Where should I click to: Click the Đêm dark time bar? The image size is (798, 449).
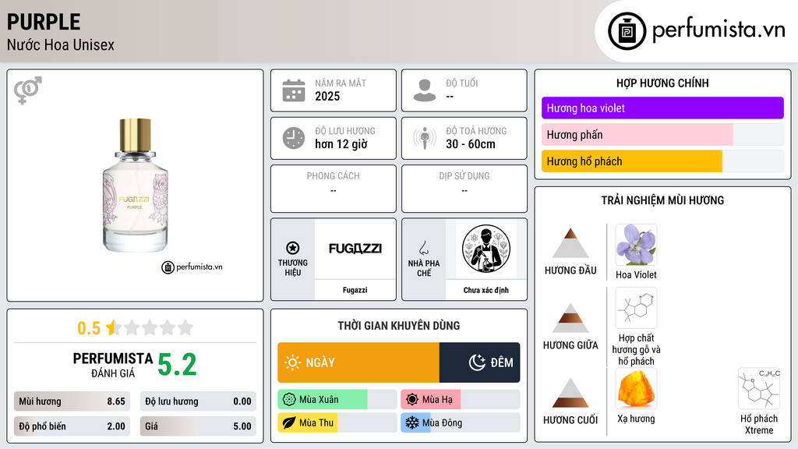[x=479, y=362]
